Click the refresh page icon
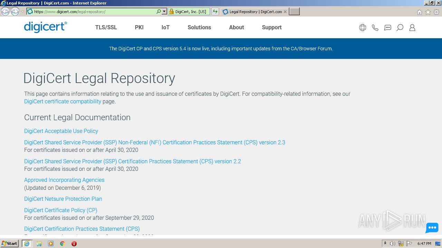Screen dimensions: 442x248 coord(215,11)
